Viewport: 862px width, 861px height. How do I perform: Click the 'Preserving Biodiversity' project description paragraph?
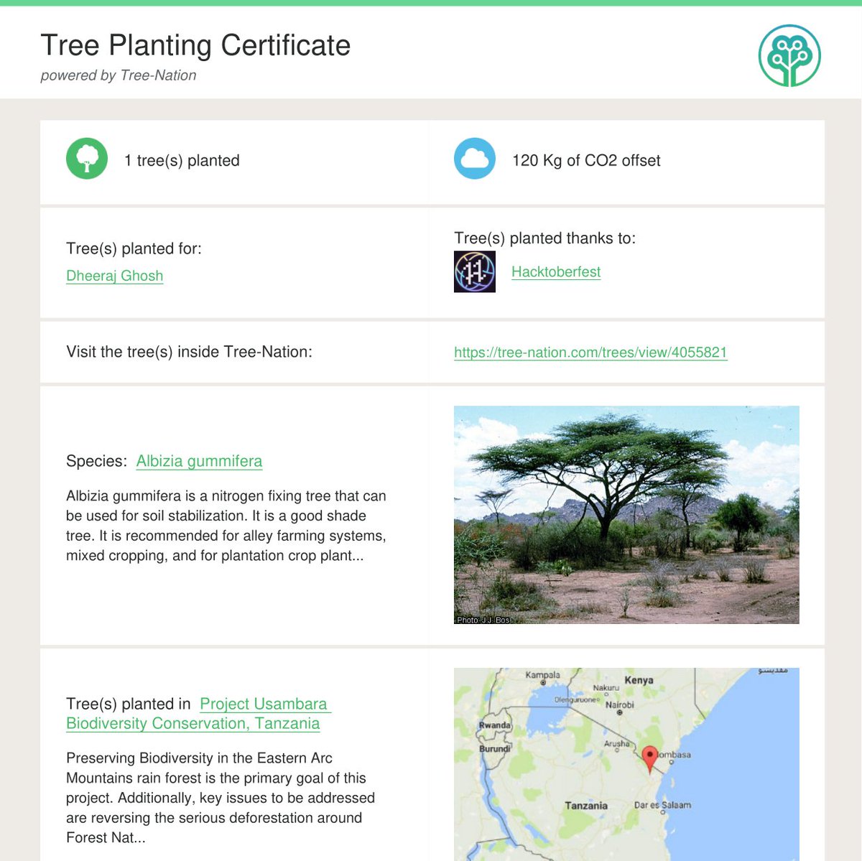pos(221,798)
